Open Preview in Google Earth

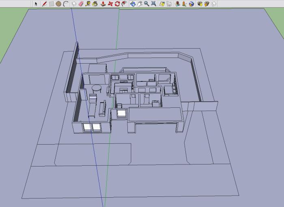point(192,4)
